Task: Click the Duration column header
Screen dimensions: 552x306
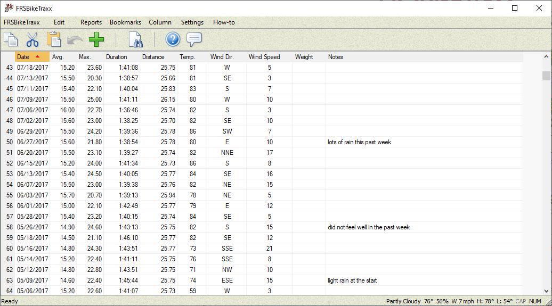Action: coord(116,57)
